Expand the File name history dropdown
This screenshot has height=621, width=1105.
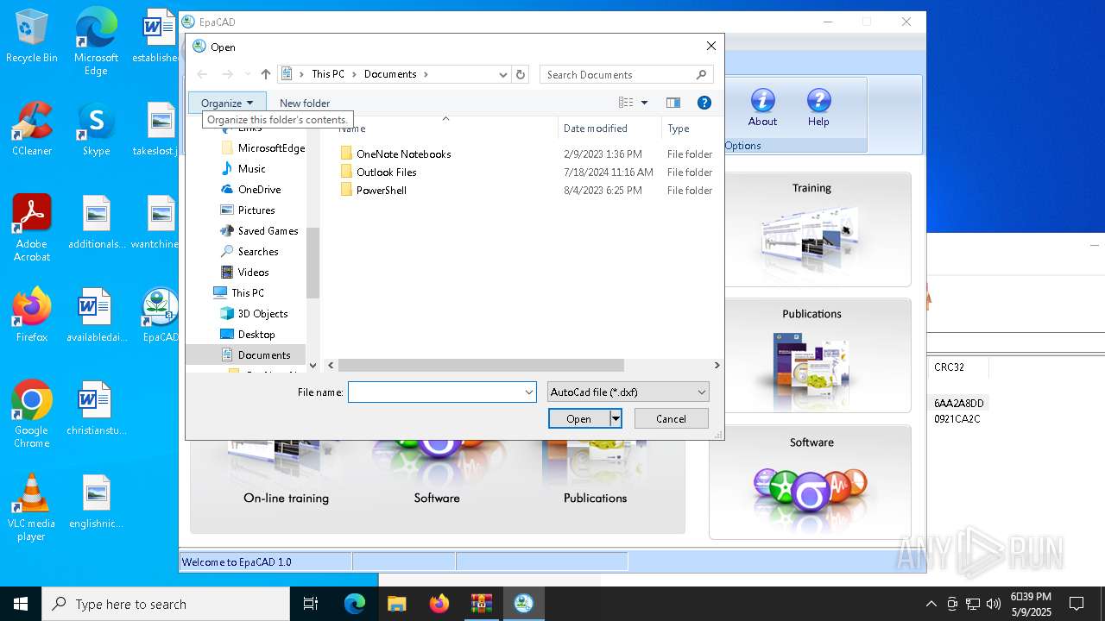528,392
